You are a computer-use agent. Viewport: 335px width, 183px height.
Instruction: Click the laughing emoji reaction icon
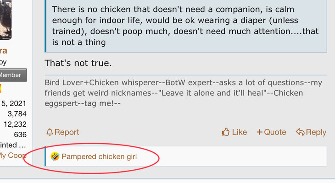click(x=55, y=157)
